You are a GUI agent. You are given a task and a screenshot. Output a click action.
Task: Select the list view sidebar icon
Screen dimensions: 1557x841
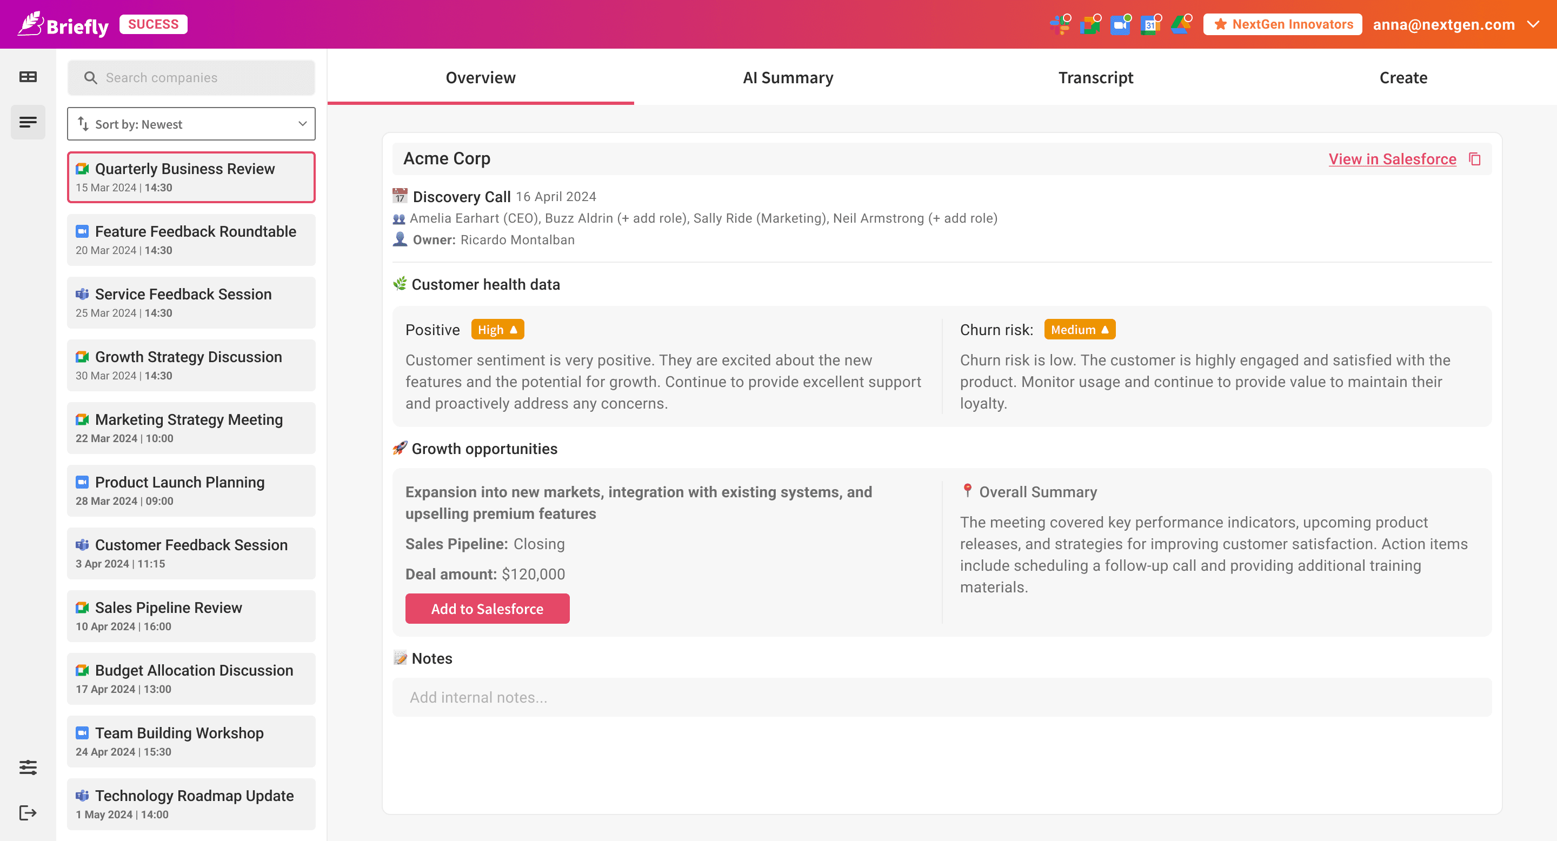click(x=28, y=123)
